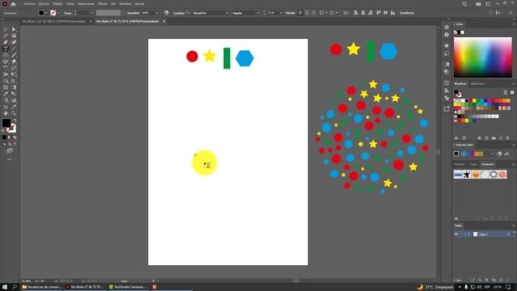Open TechSmith Camtasia from the taskbar

[128, 287]
